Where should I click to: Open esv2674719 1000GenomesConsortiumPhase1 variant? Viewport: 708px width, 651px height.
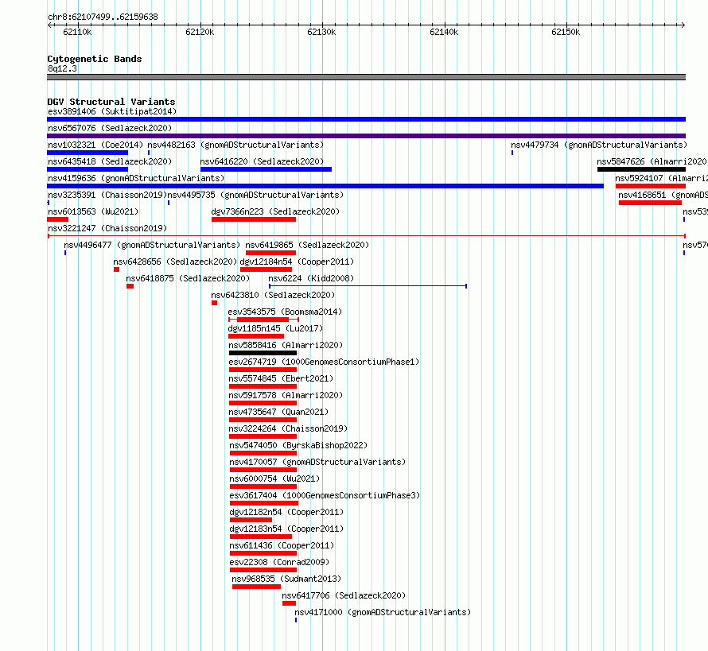(x=324, y=362)
